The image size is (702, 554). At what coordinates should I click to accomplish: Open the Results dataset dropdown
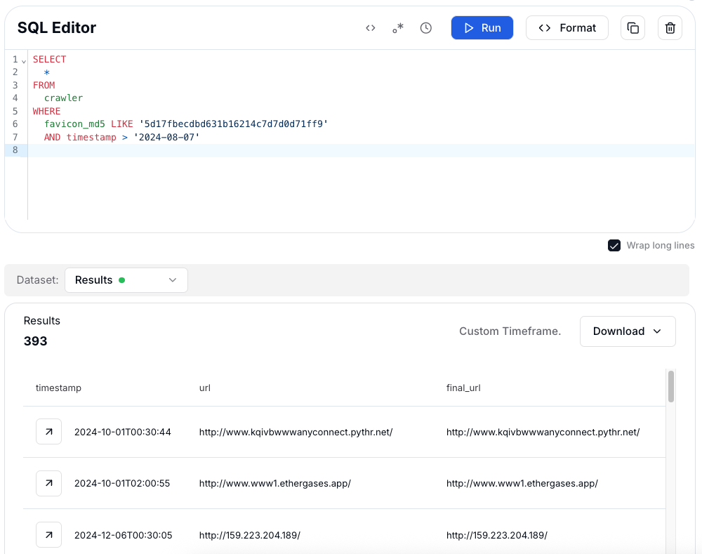pyautogui.click(x=126, y=280)
